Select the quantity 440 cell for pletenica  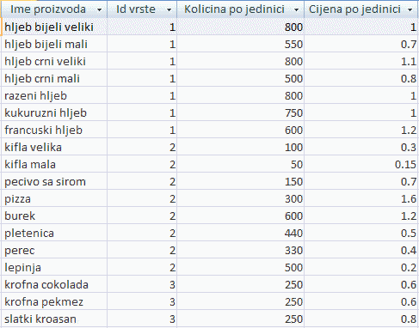(x=240, y=233)
